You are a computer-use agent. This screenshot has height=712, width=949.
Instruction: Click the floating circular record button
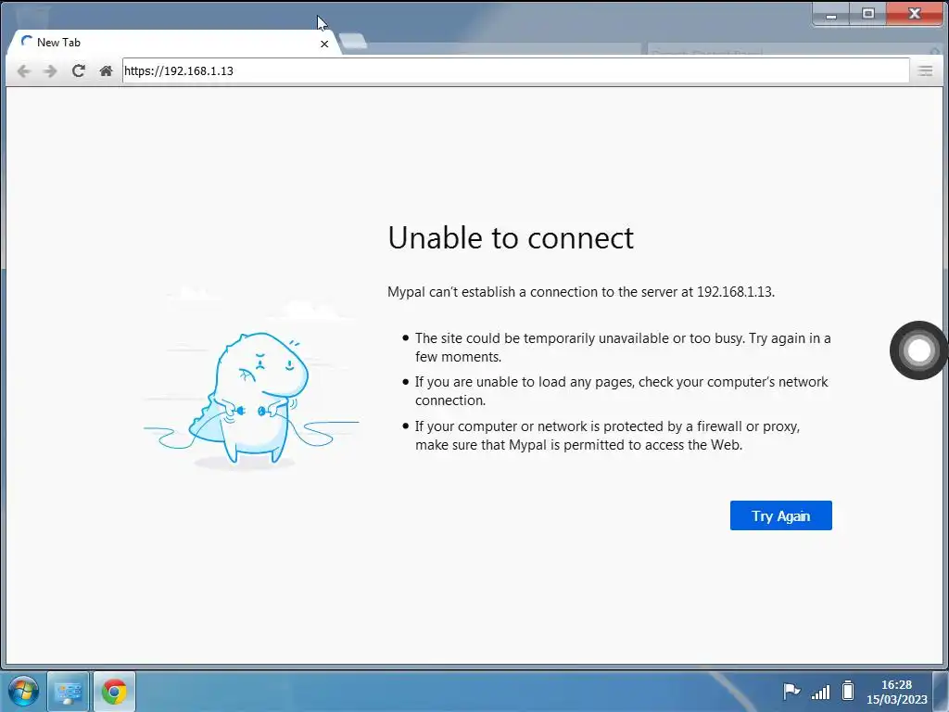coord(918,350)
